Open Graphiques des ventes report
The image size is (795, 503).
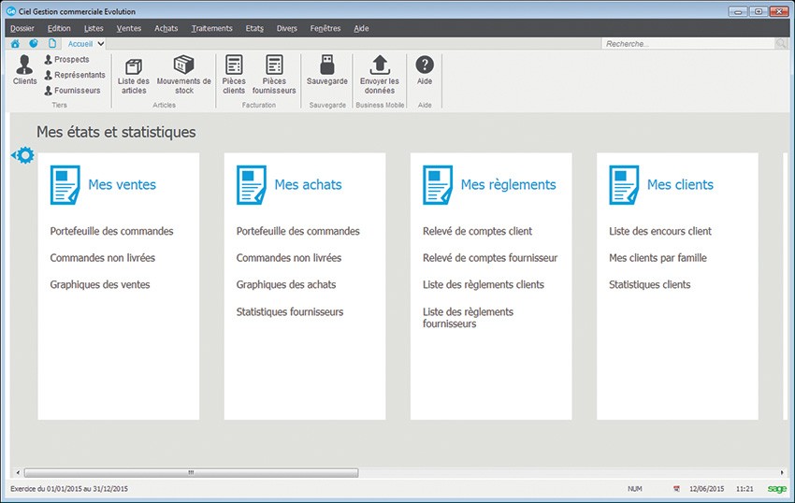point(100,284)
